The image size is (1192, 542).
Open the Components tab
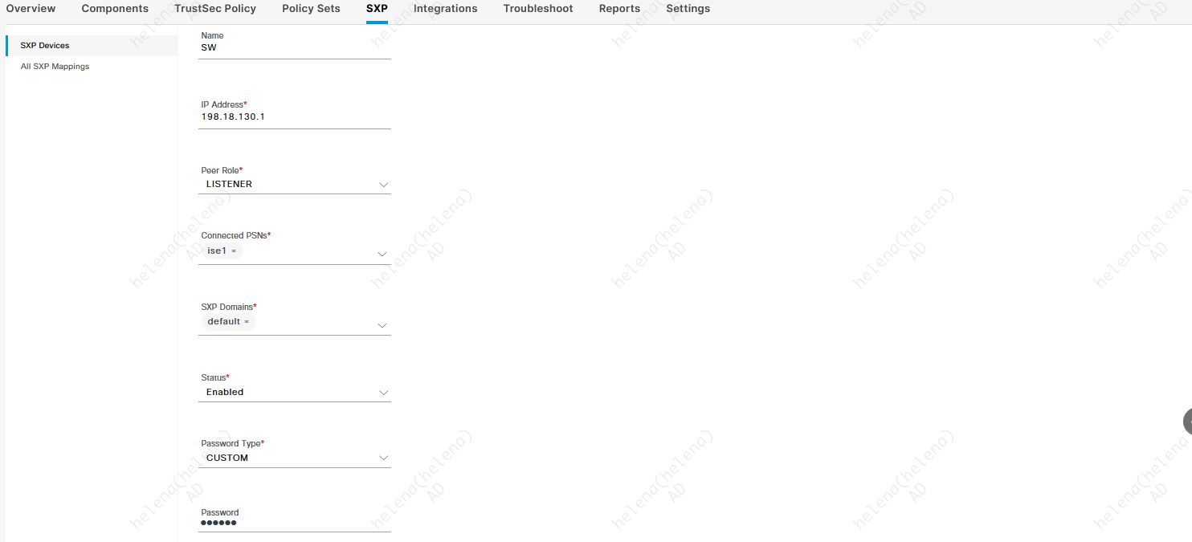point(115,9)
